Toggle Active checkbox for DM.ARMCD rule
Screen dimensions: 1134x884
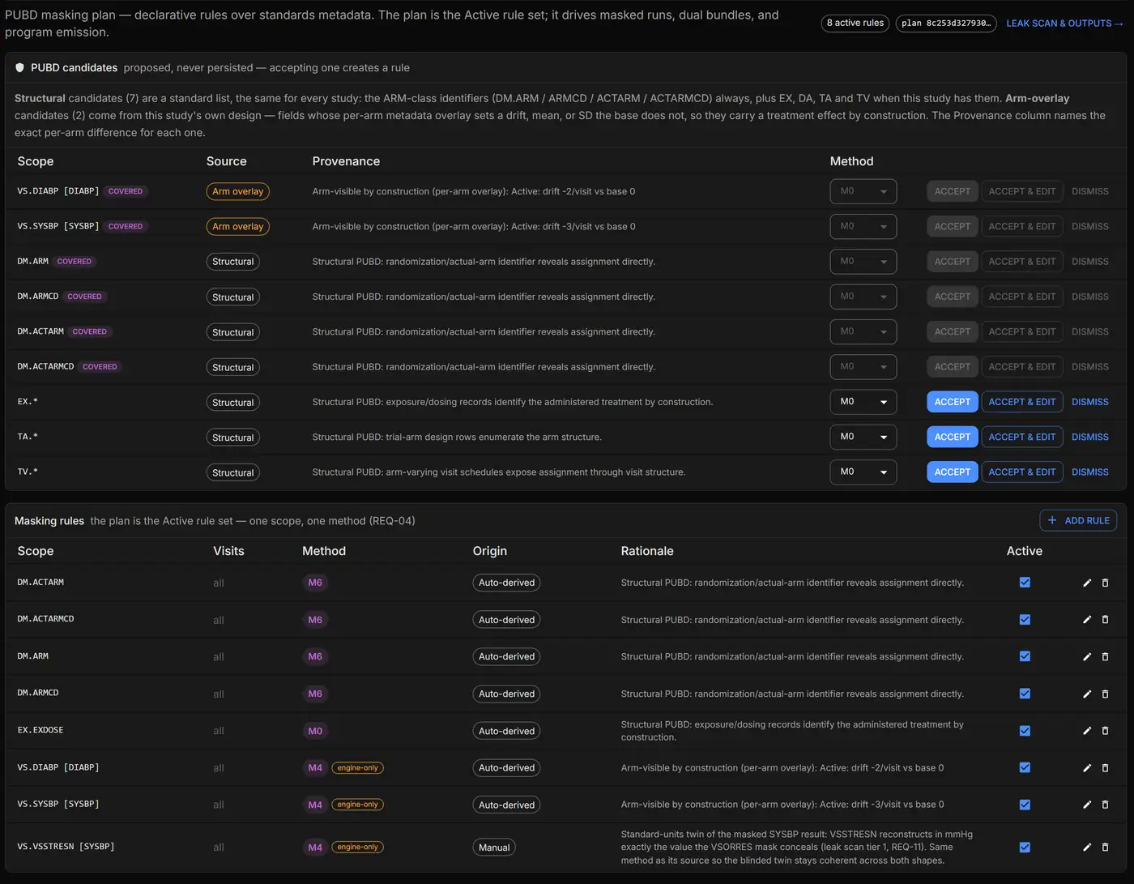click(1025, 694)
